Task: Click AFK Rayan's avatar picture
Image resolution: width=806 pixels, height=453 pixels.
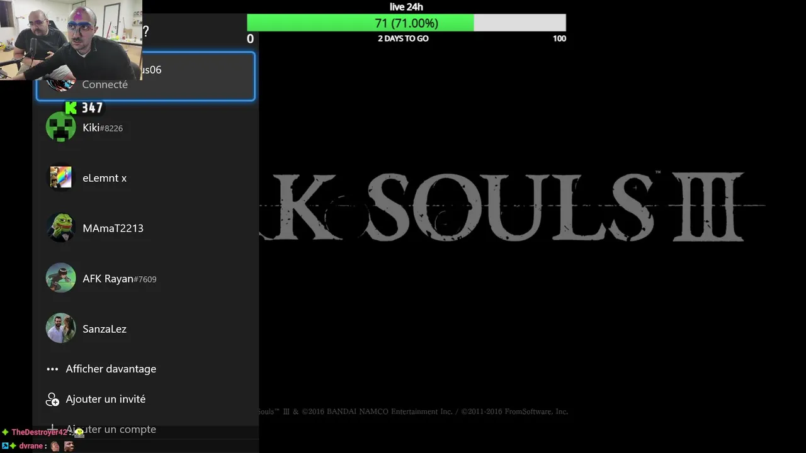Action: coord(61,278)
